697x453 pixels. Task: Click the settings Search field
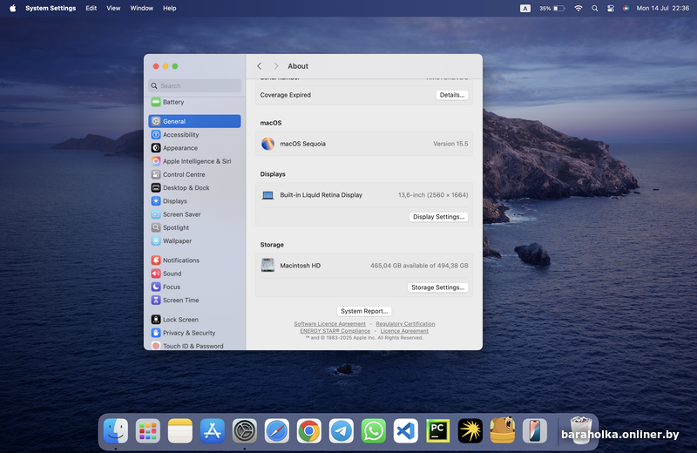[x=194, y=85]
